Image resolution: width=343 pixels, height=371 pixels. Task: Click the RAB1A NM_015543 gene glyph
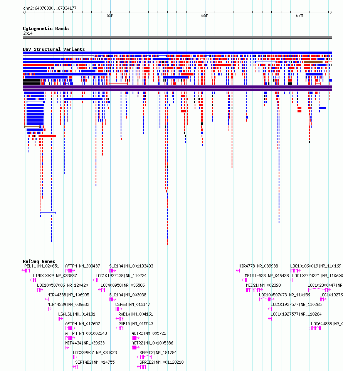click(x=119, y=328)
